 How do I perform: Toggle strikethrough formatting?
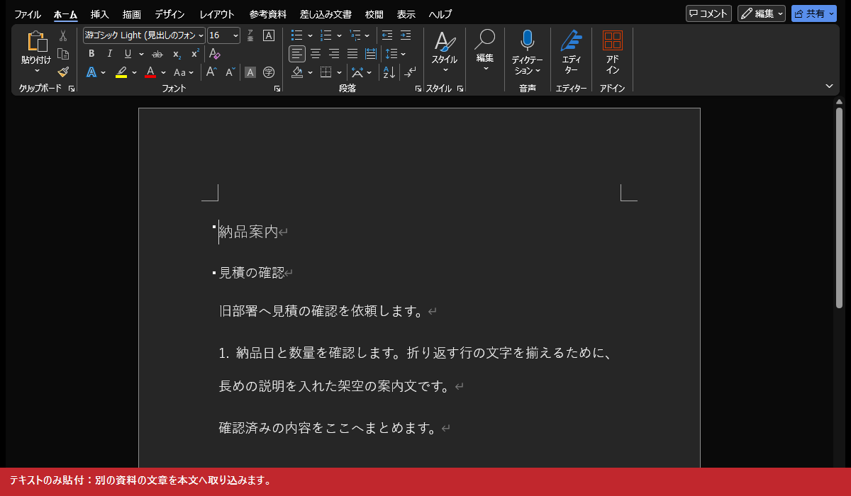click(x=157, y=54)
